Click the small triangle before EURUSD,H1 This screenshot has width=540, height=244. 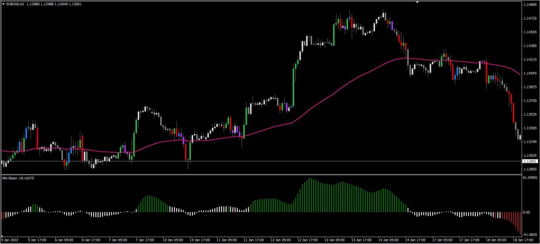(x=3, y=5)
